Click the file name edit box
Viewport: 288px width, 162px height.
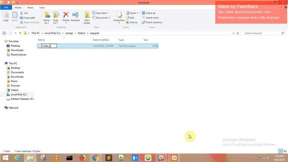click(49, 46)
